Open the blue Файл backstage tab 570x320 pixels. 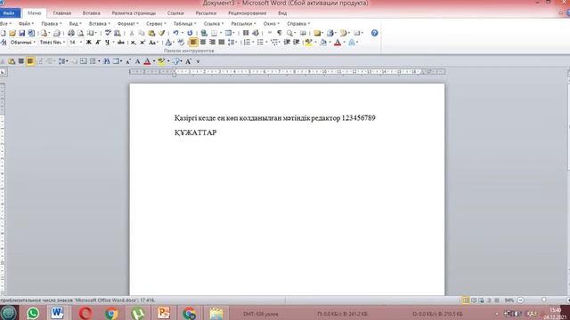pos(10,13)
